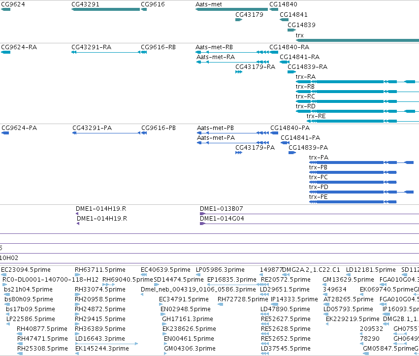Viewport: 419px width, 356px height.
Task: Click the LD16643.3prime EST label
Action: point(100,339)
